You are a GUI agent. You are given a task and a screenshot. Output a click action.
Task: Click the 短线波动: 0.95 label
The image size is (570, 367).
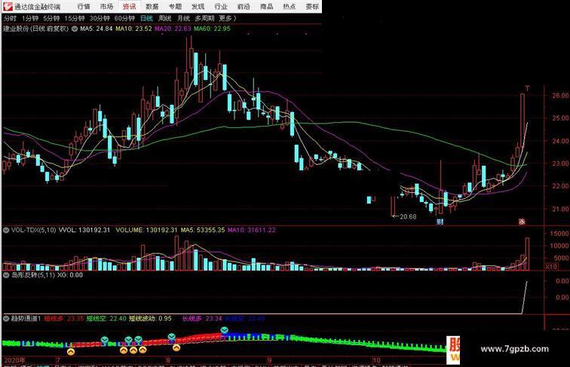coord(150,319)
